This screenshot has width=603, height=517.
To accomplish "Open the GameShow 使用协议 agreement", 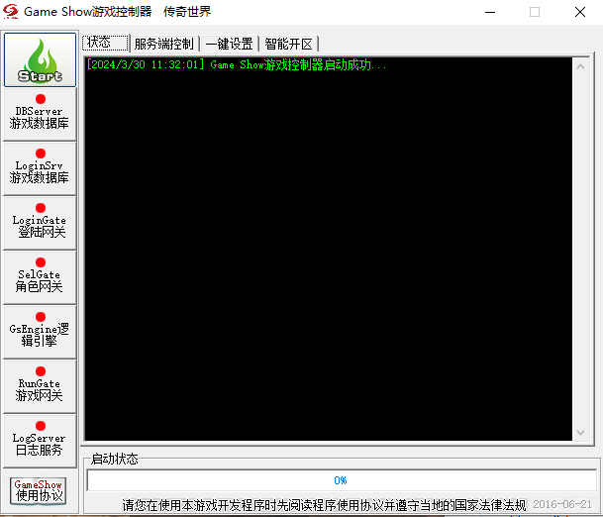I will tap(39, 490).
